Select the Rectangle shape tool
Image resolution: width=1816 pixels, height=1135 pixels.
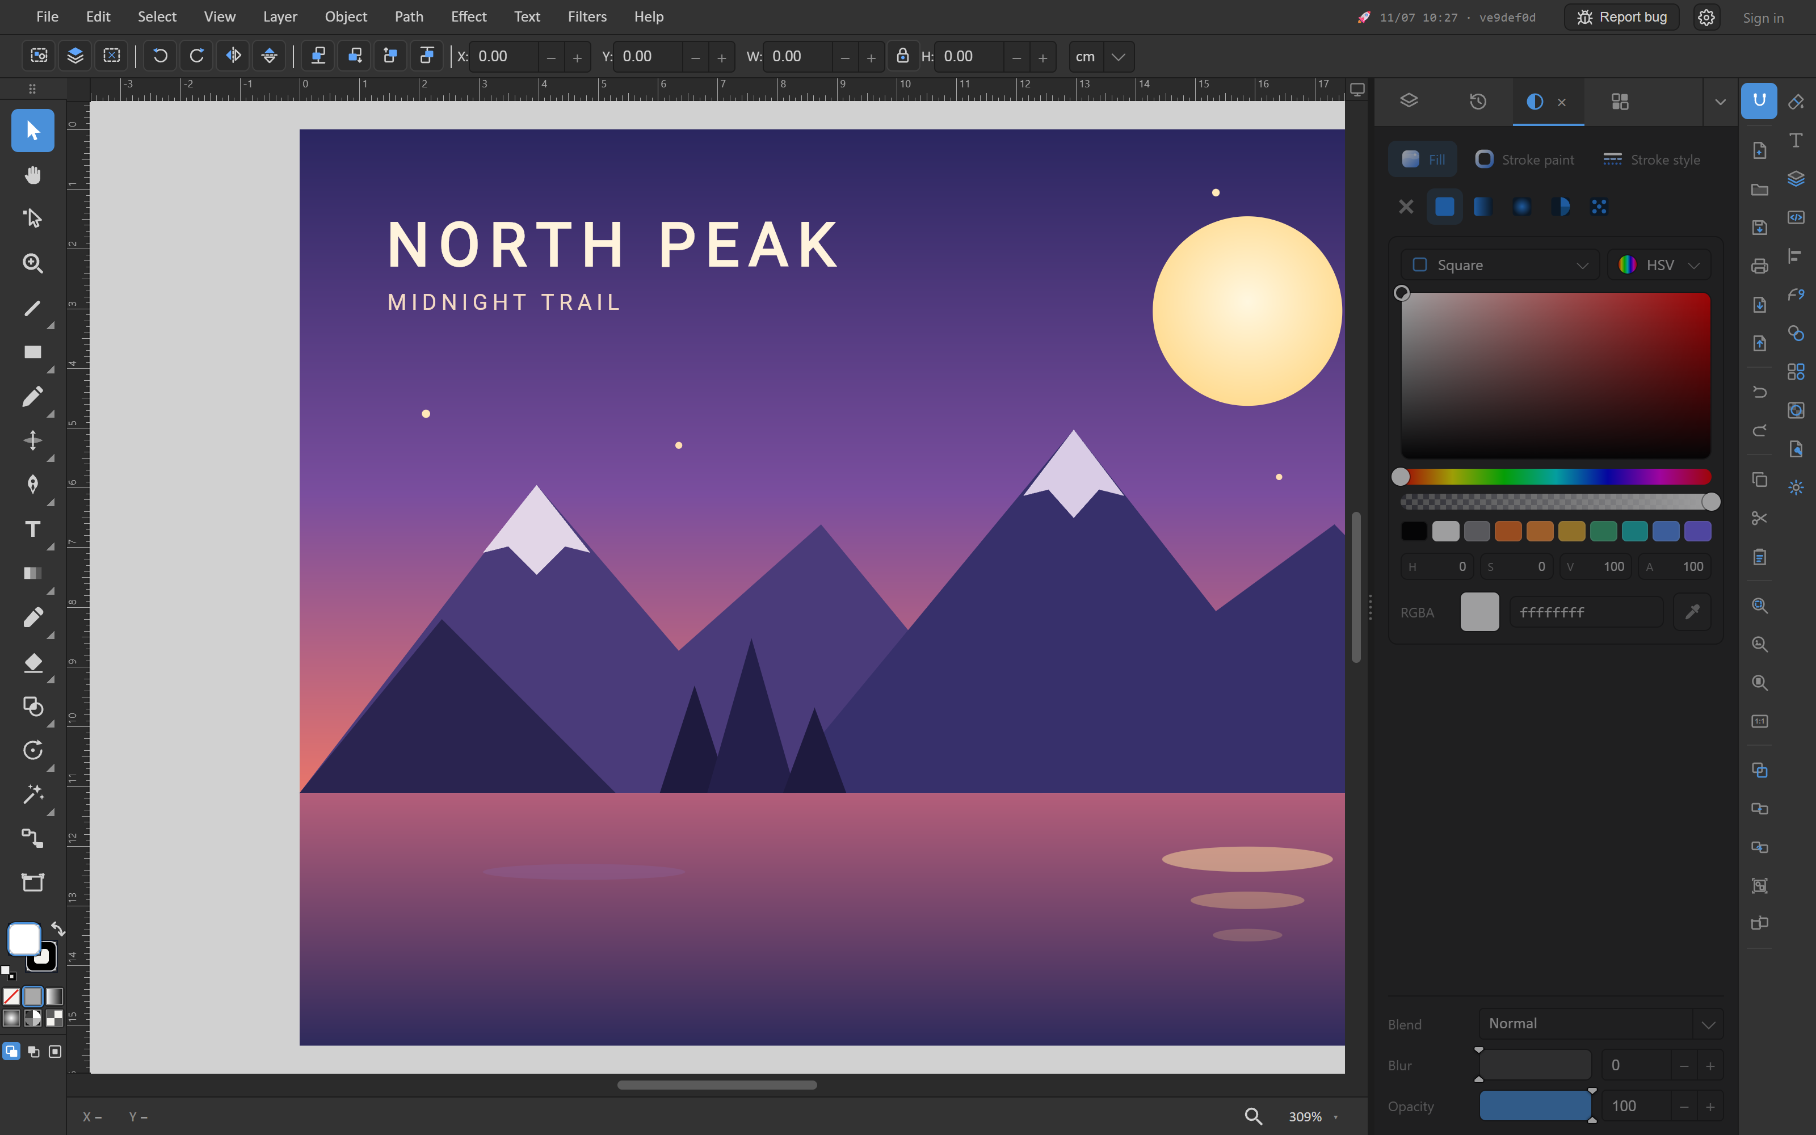[x=32, y=352]
